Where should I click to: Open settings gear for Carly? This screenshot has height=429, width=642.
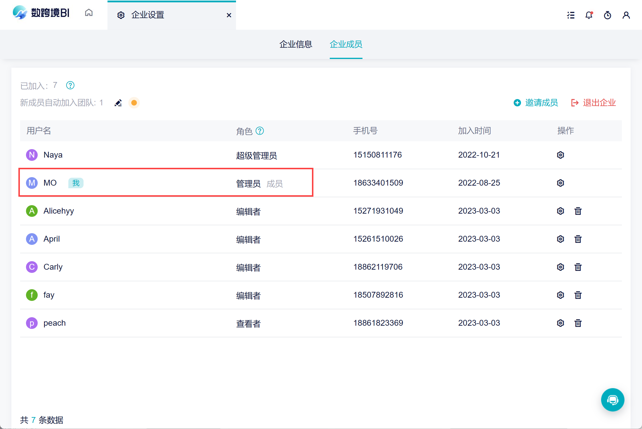[560, 267]
